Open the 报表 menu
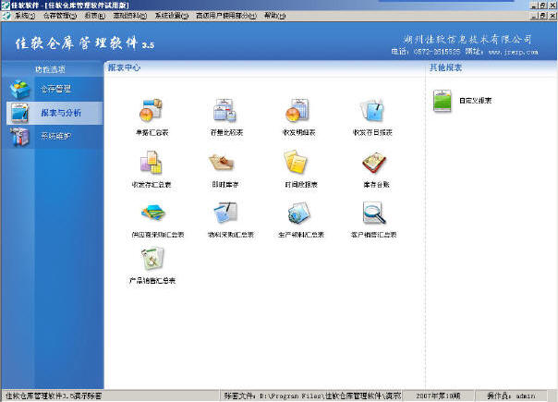The width and height of the screenshot is (558, 402). 95,16
